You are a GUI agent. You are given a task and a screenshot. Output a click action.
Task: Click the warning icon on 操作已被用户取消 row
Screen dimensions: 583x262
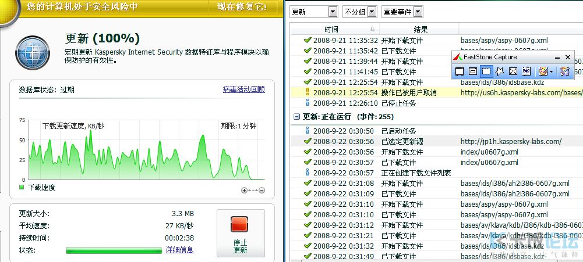[308, 92]
